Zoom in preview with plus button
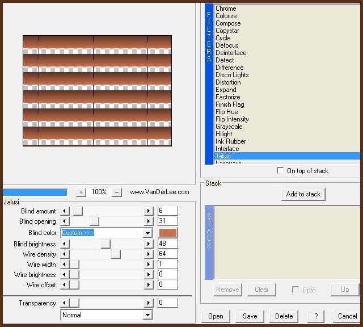 [81, 192]
